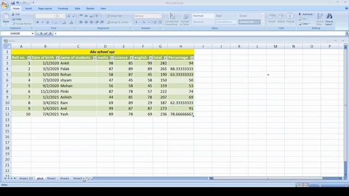Click the Cancel X icon in formula bar
The image size is (349, 196).
coord(41,33)
